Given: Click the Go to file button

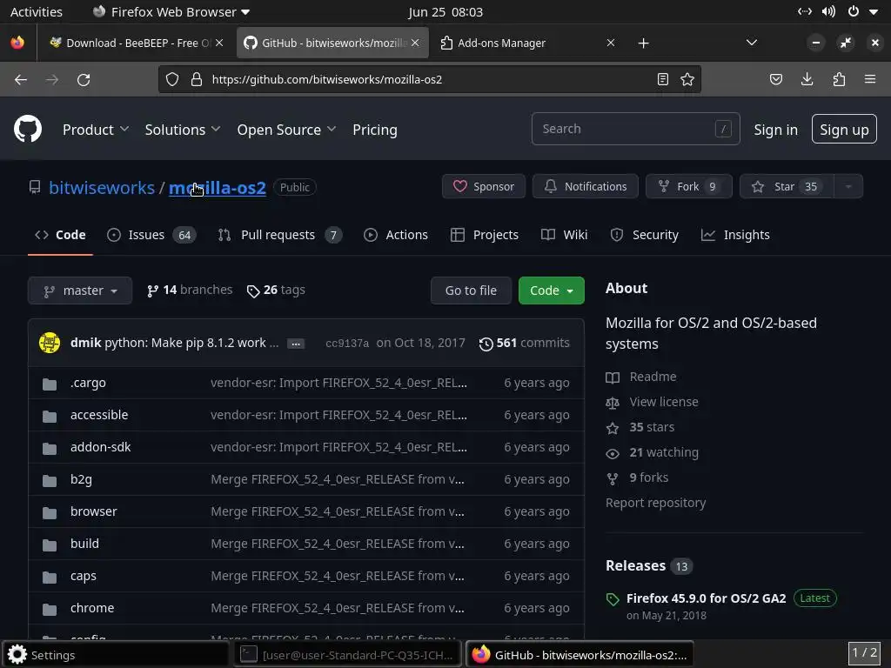Looking at the screenshot, I should tap(471, 291).
